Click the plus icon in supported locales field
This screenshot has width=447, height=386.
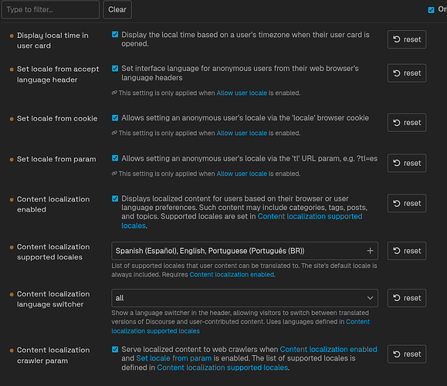pyautogui.click(x=370, y=251)
